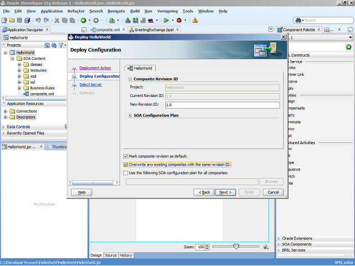
Task: Click the refresh icon in Projects panel
Action: [x=54, y=45]
